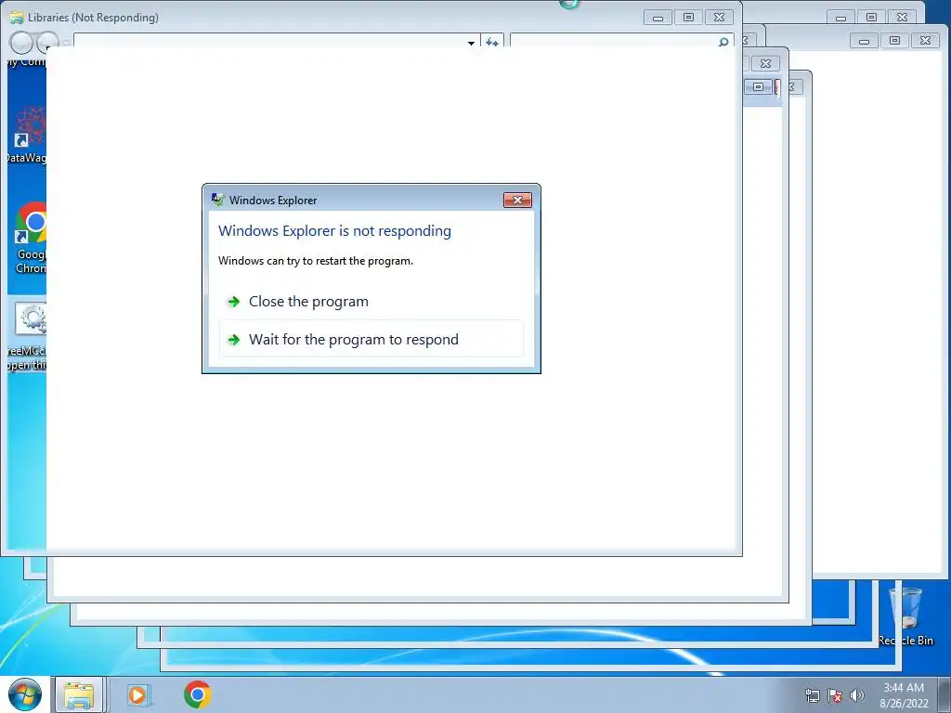Open the gear settings file on desktop
Viewport: 951px width, 713px height.
[29, 336]
